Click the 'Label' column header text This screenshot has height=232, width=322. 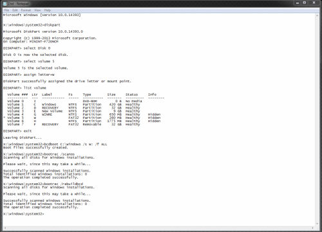point(47,94)
